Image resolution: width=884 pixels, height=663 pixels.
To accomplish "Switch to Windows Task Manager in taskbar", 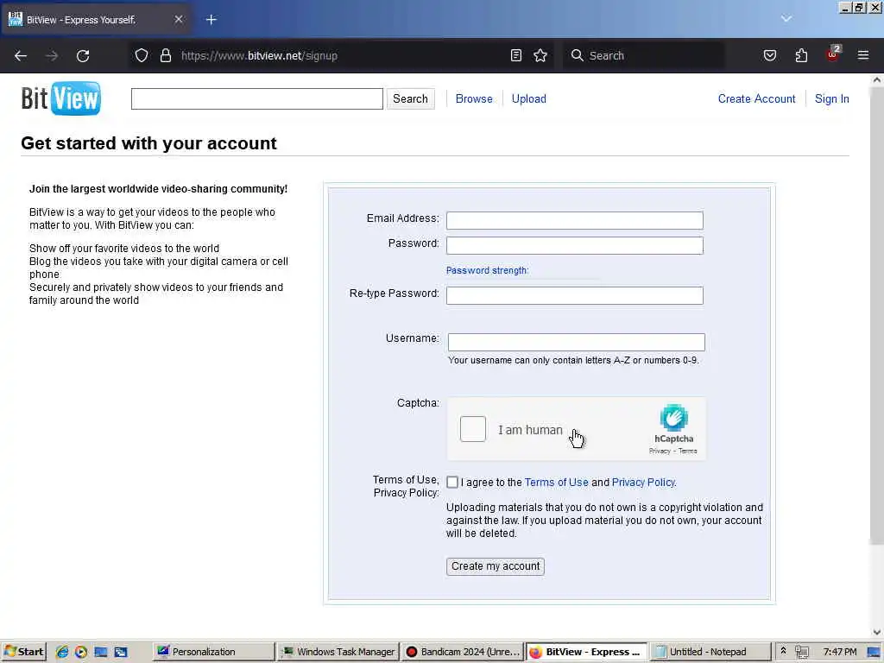I will pos(339,652).
